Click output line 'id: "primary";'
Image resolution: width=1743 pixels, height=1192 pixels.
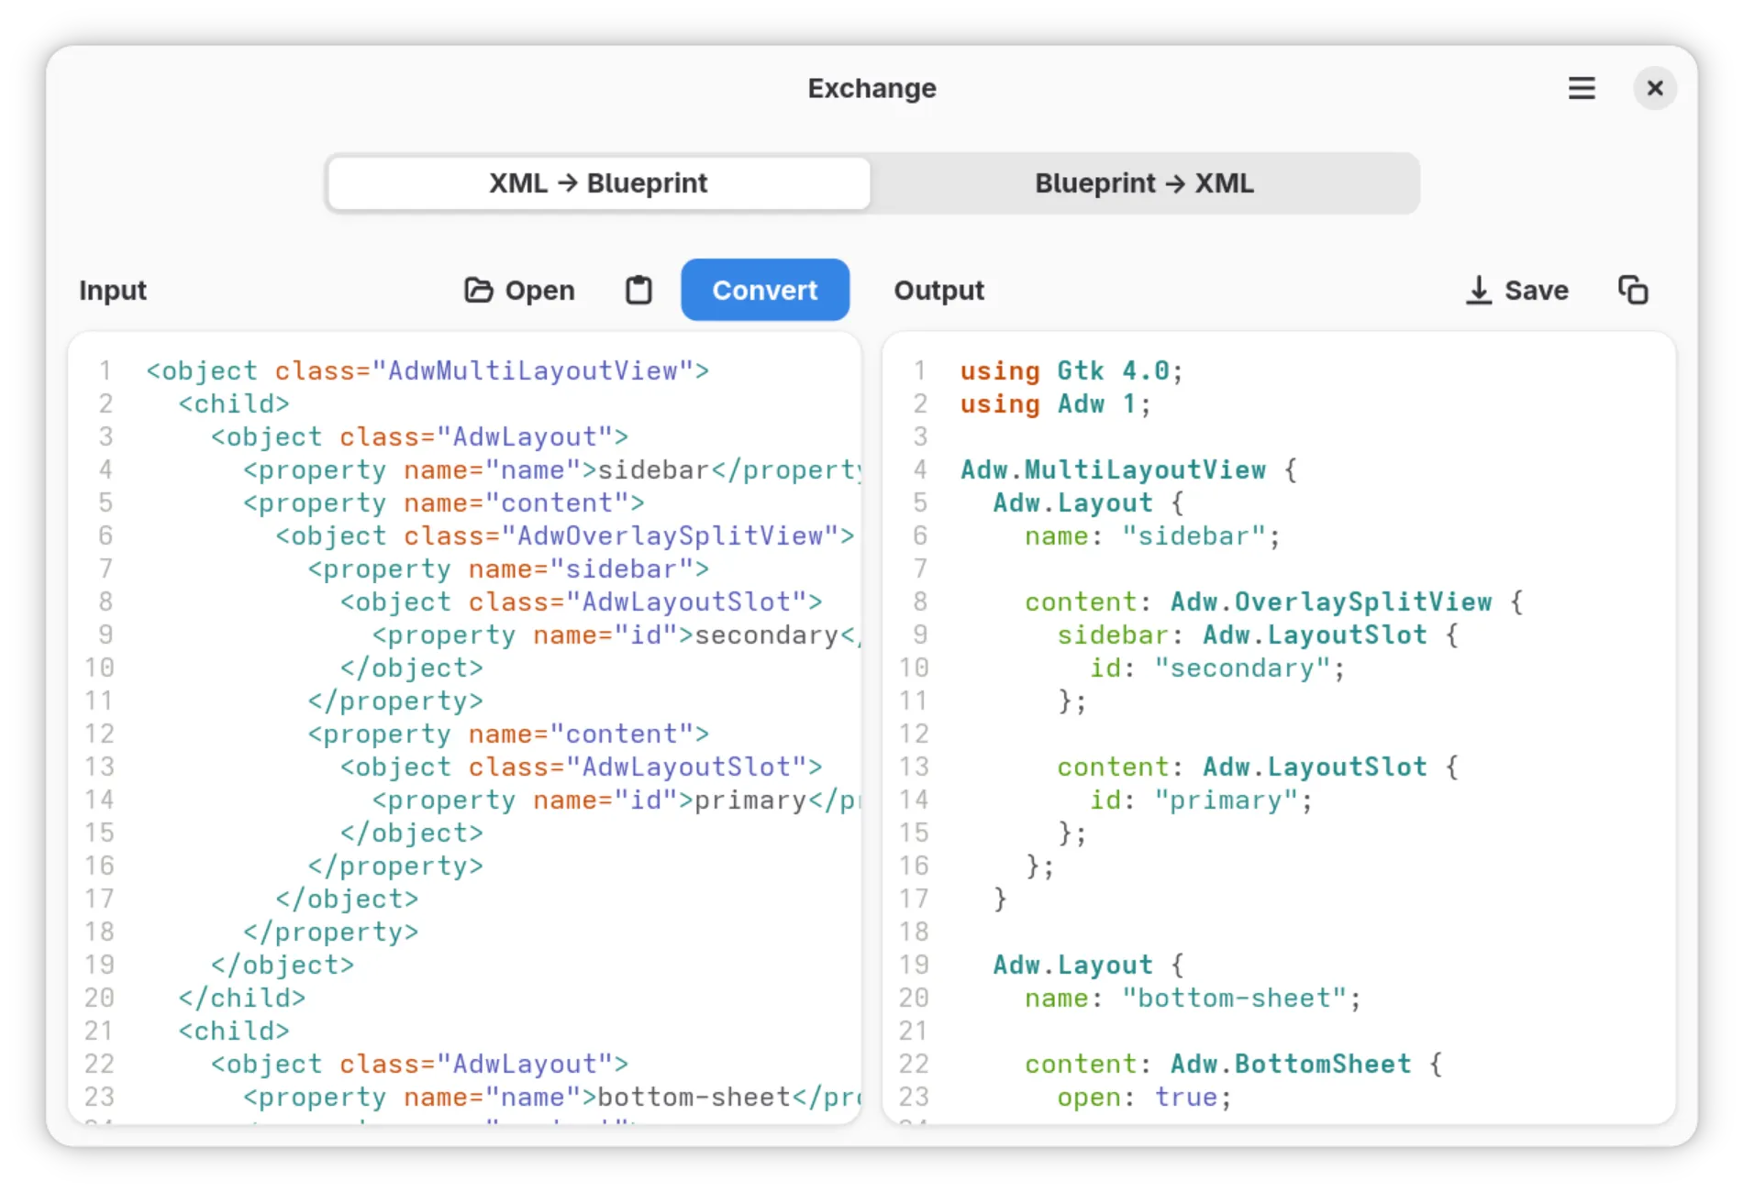click(1201, 800)
